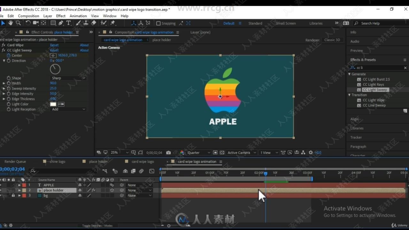This screenshot has width=409, height=230.
Task: Click Reset Exposure icon in viewer
Action: click(311, 153)
